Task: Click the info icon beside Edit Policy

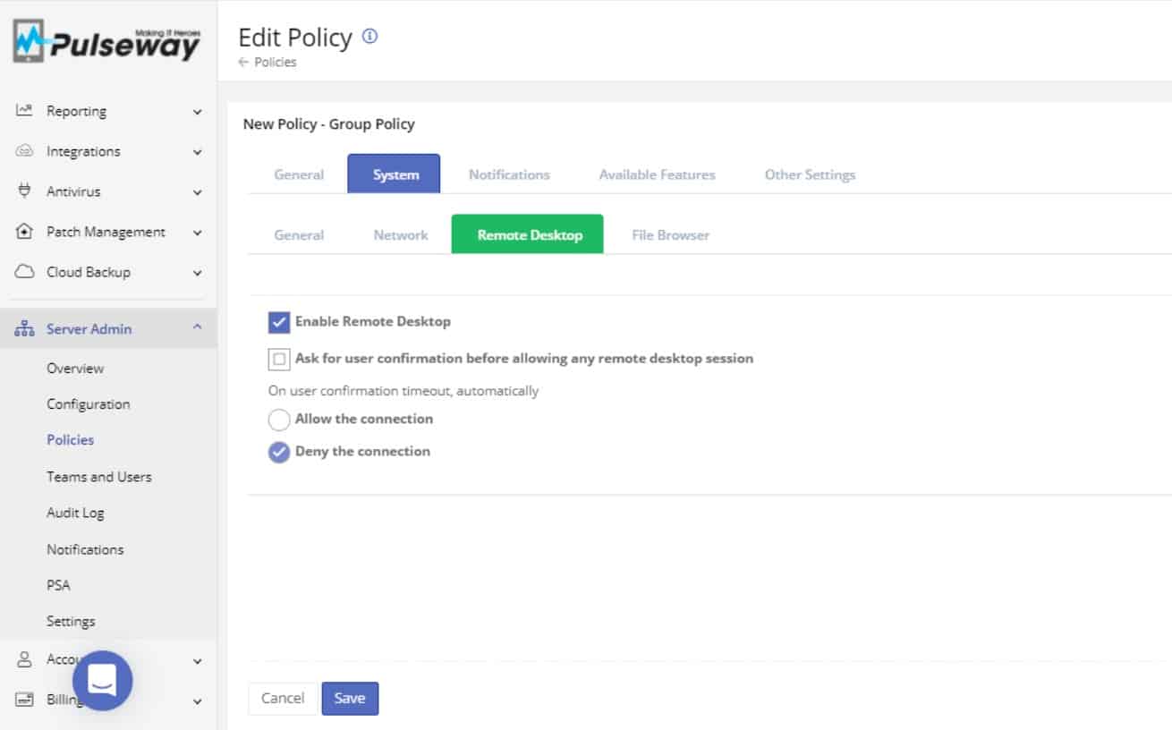Action: click(x=369, y=37)
